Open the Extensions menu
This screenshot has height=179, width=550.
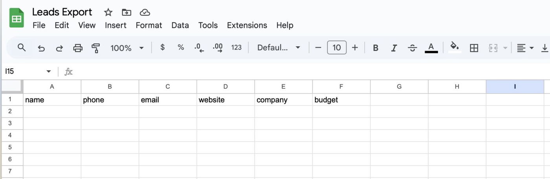pyautogui.click(x=247, y=25)
